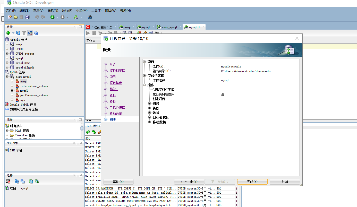Expand oracle12gpdb connection node

pos(7,67)
